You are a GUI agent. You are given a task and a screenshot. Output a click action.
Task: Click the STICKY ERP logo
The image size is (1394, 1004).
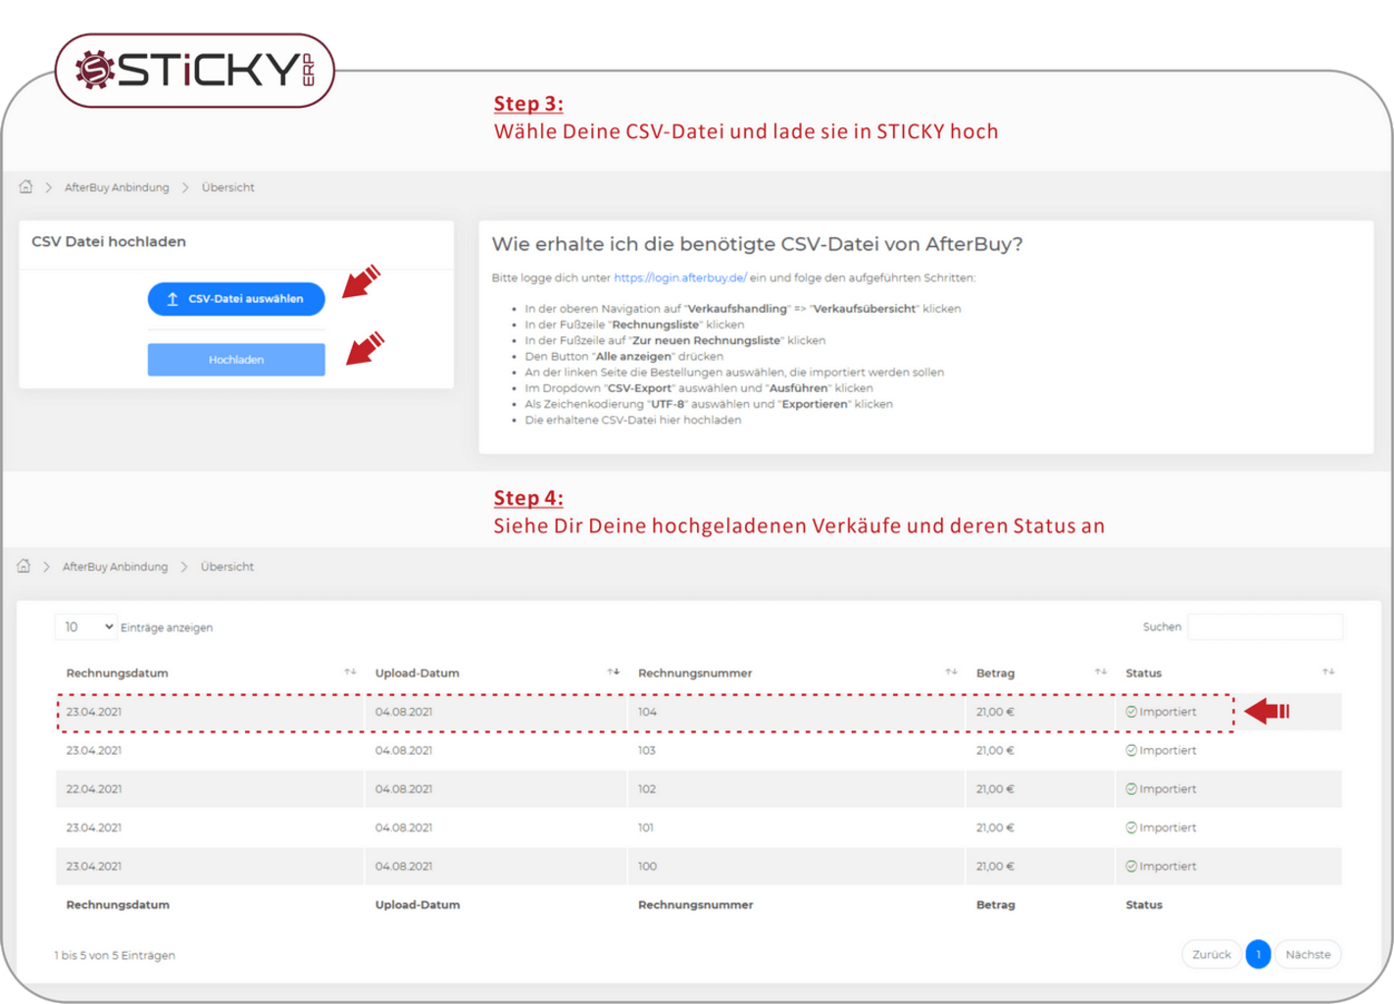[195, 70]
